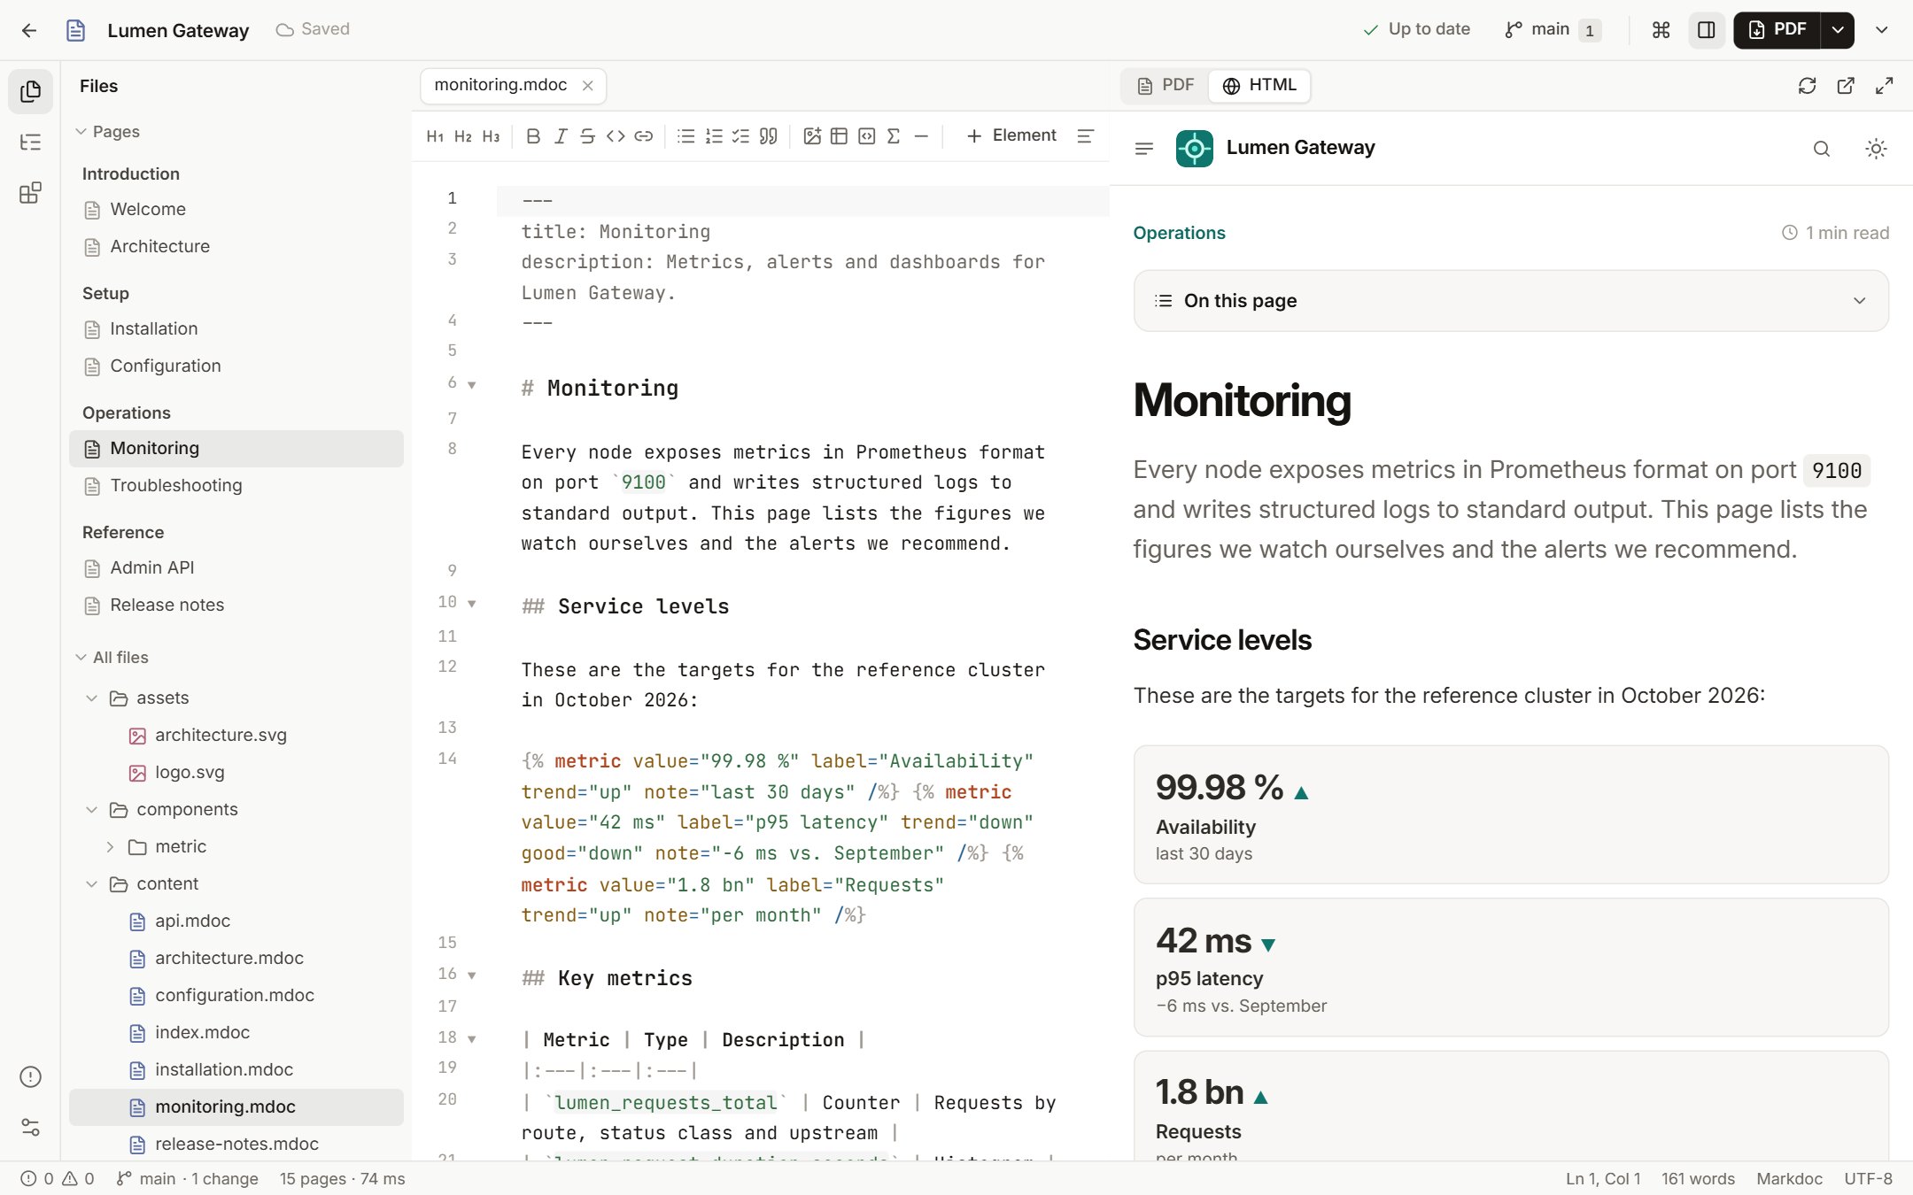Expand the On this page dropdown

[1511, 301]
